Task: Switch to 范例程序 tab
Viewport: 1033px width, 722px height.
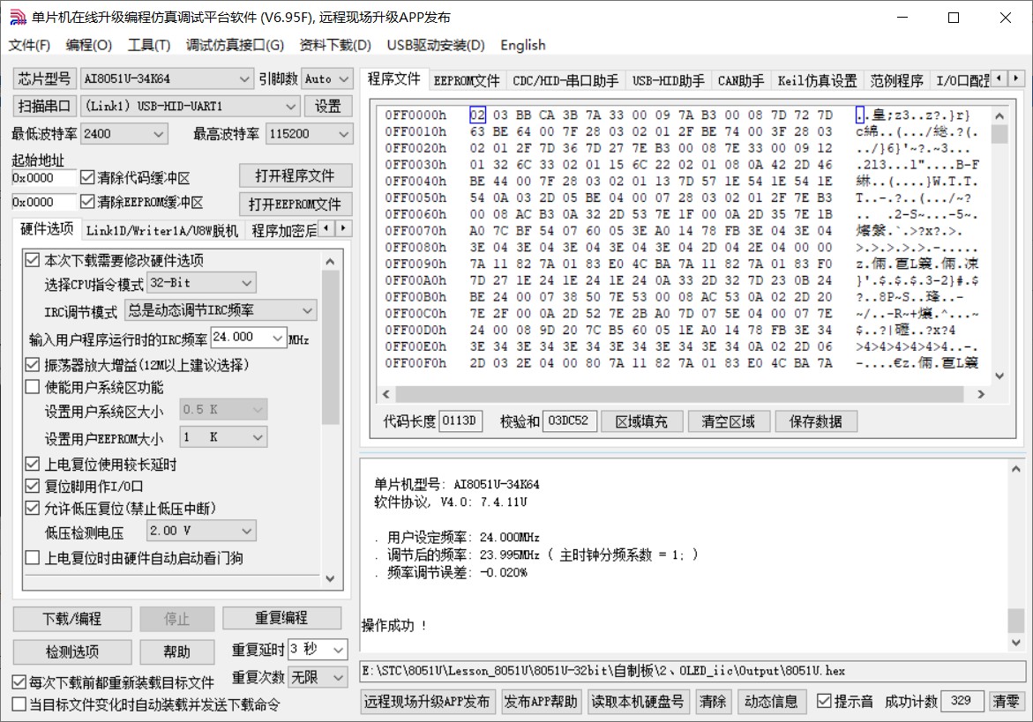Action: [896, 81]
